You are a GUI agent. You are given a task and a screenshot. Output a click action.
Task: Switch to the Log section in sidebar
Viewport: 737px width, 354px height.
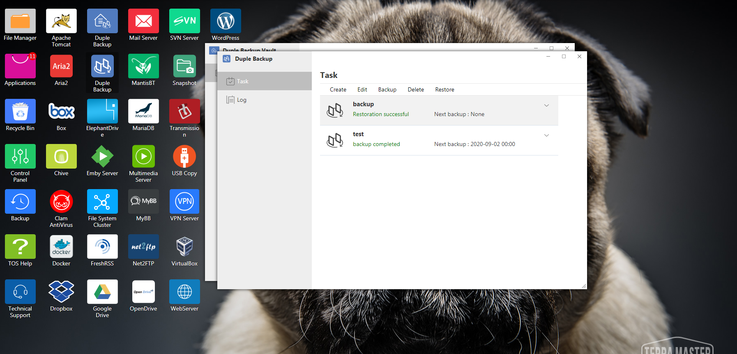click(242, 100)
